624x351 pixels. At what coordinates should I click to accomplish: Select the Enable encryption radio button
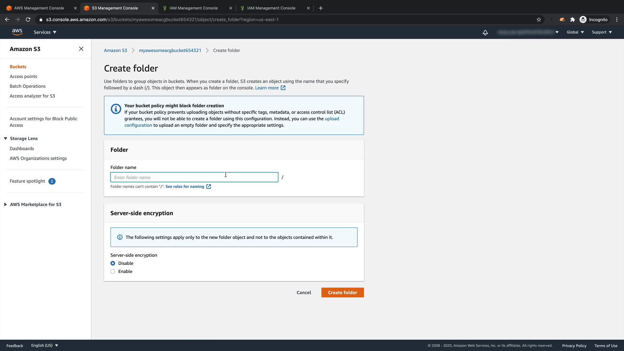coord(113,271)
